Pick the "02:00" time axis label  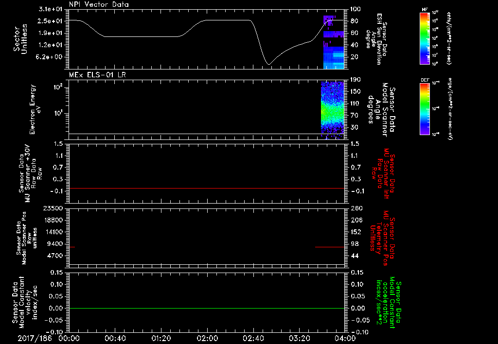click(207, 338)
